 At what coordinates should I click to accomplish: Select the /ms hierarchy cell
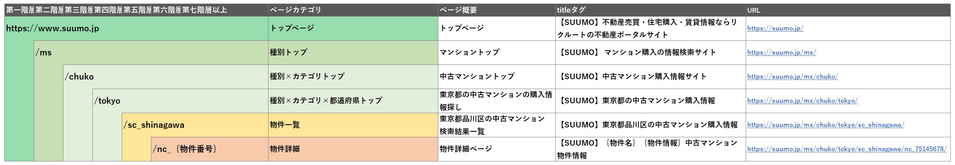[x=44, y=53]
